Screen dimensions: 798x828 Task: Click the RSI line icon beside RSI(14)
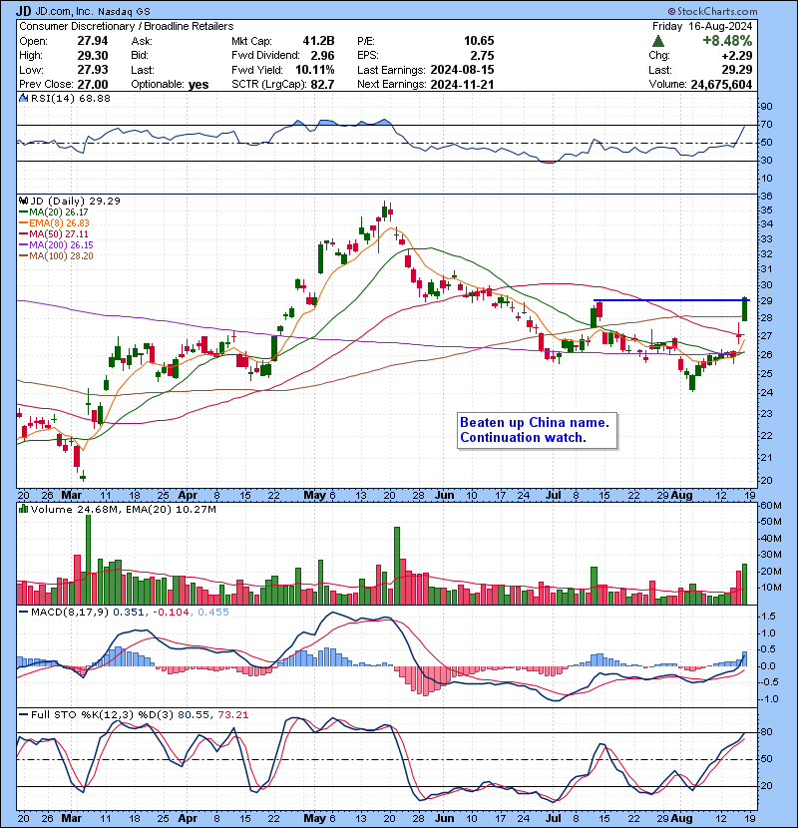(24, 98)
